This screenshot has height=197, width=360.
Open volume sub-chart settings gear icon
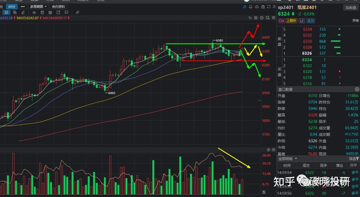pos(273,150)
